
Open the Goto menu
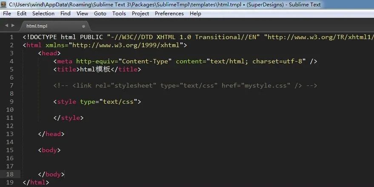tap(100, 14)
